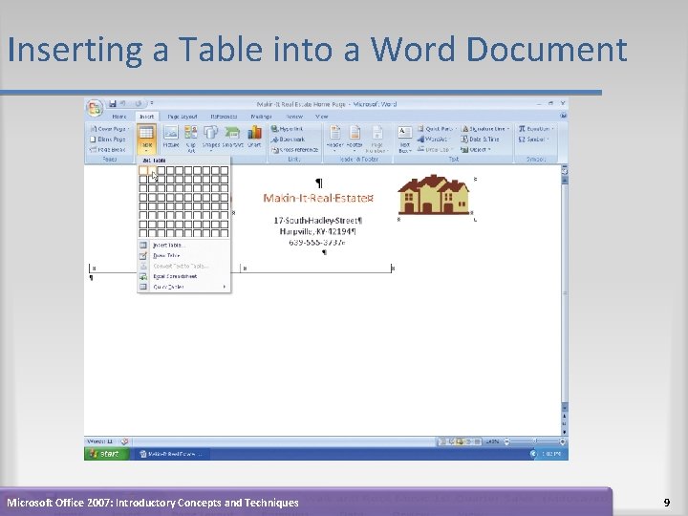The height and width of the screenshot is (516, 688).
Task: Click the taskbar clock
Action: [550, 454]
